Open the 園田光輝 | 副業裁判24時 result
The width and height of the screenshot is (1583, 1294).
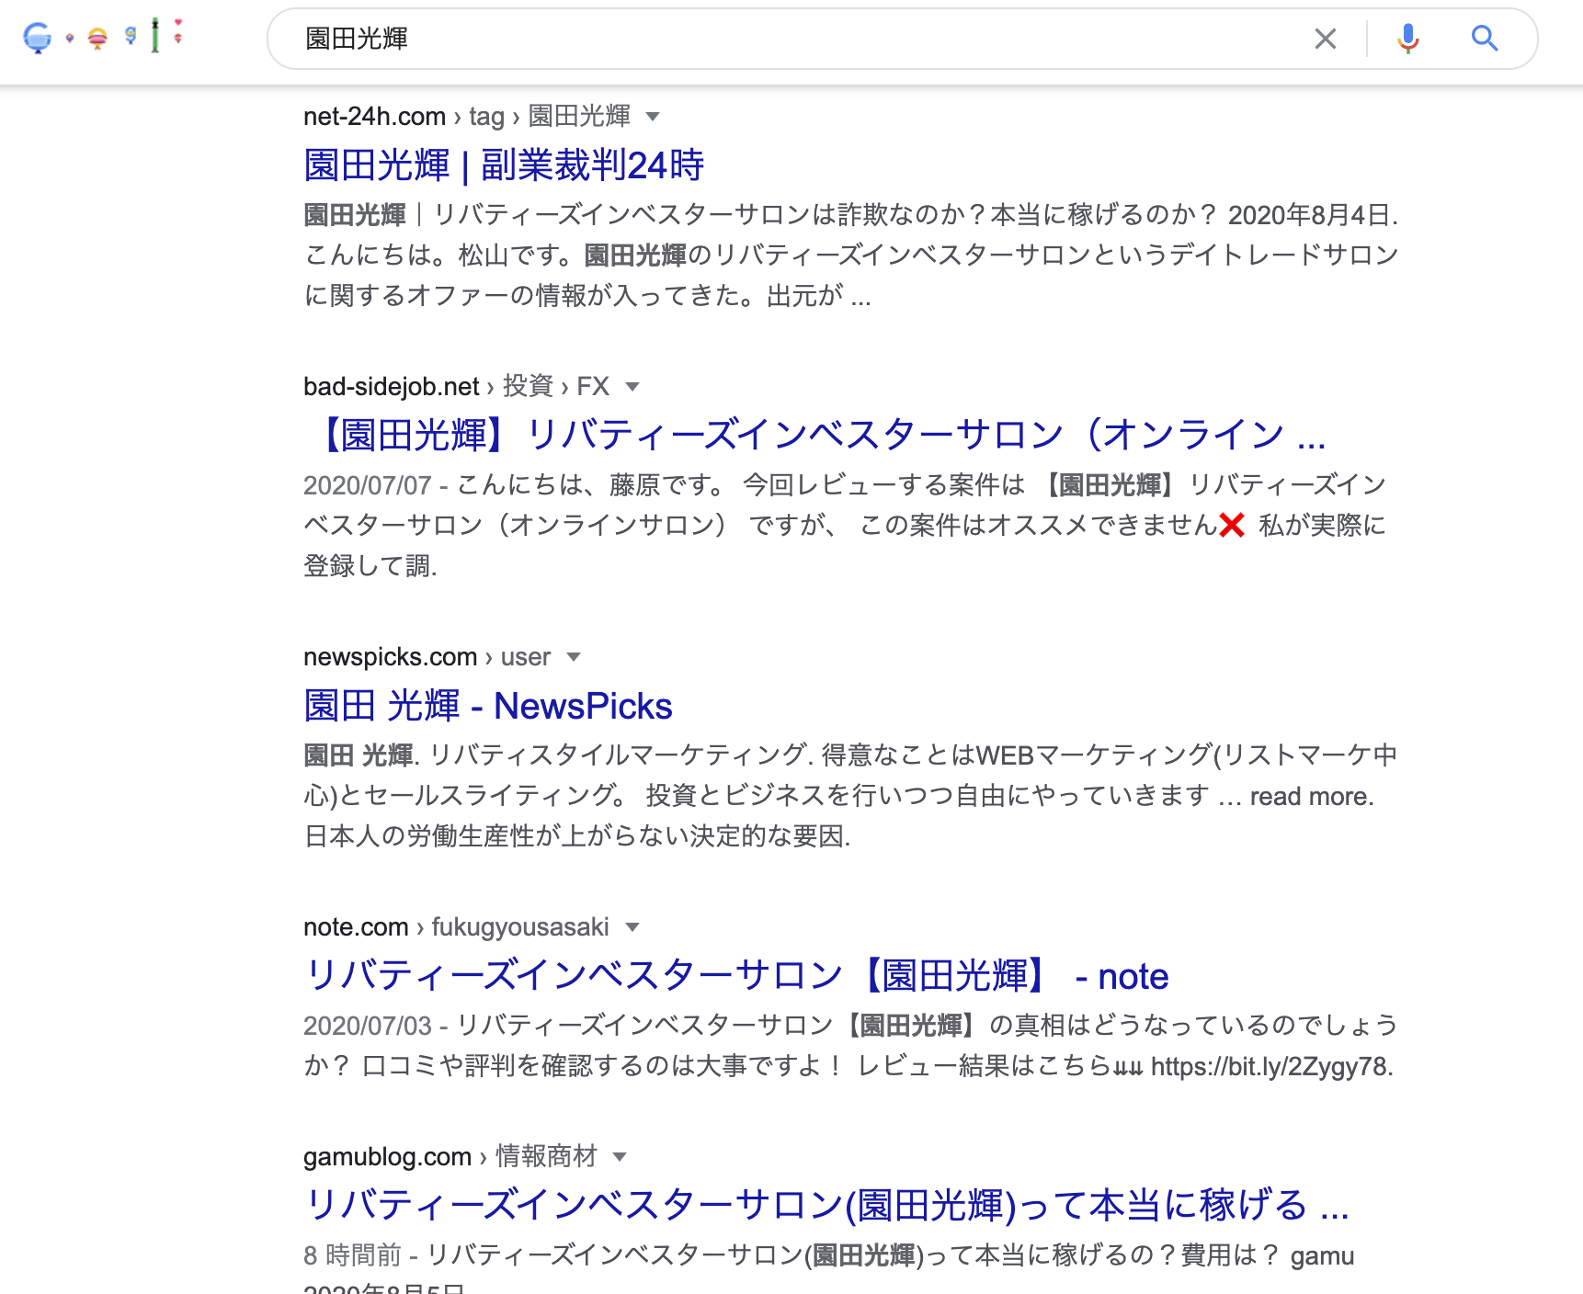504,165
